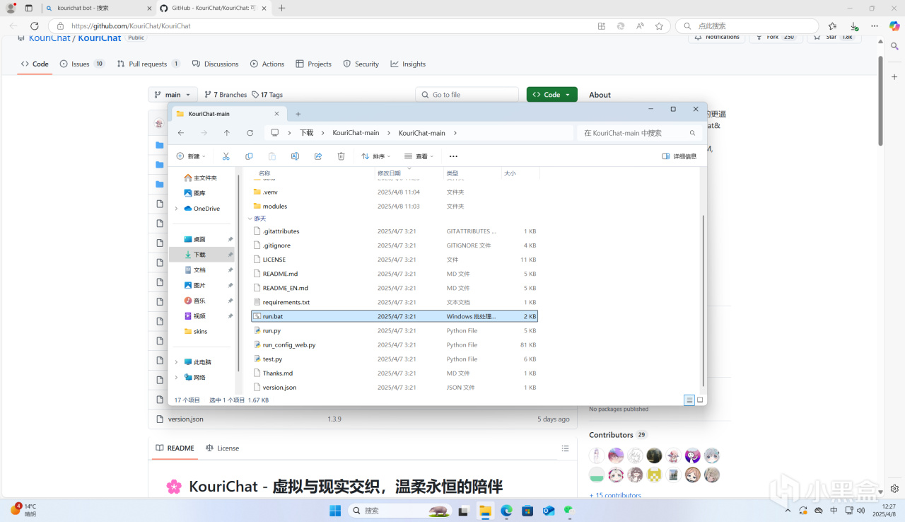Go back in File Explorer
The height and width of the screenshot is (522, 905).
pos(181,133)
